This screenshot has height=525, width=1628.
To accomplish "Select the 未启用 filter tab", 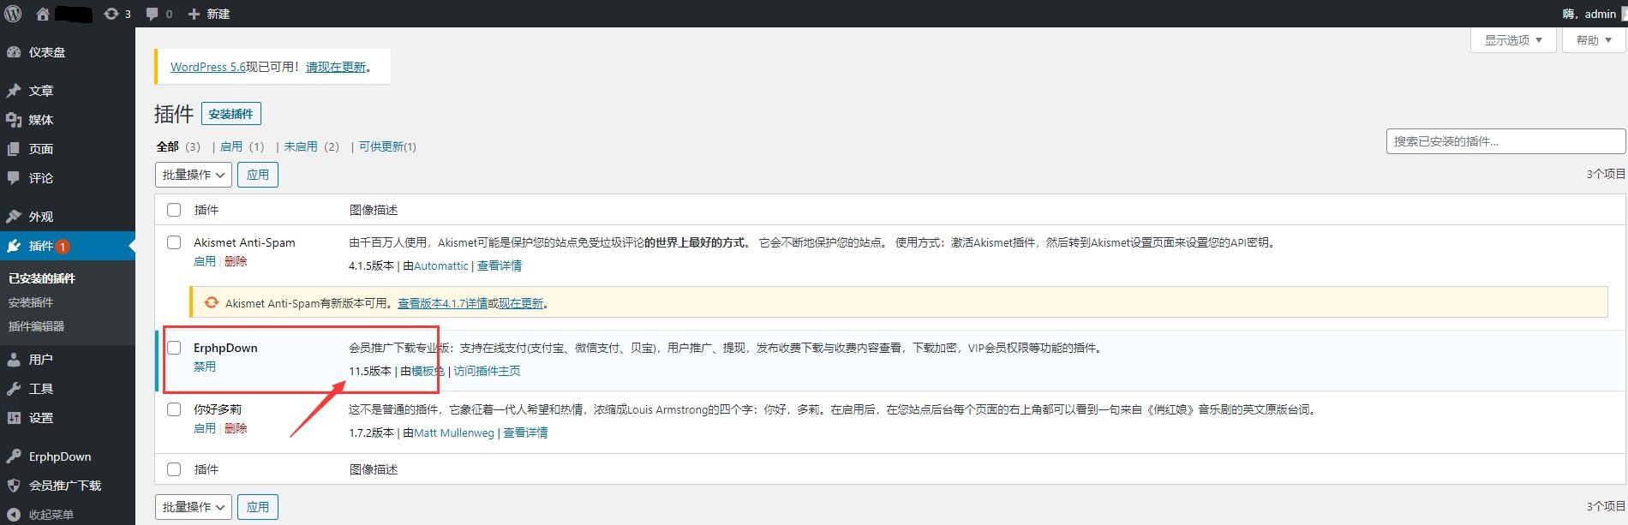I will coord(301,146).
